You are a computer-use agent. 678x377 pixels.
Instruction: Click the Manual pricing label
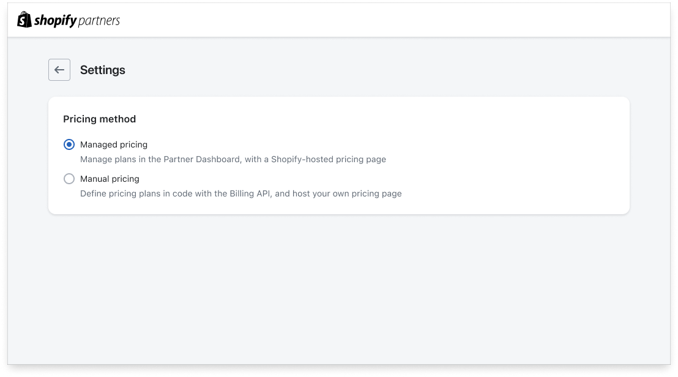tap(110, 179)
